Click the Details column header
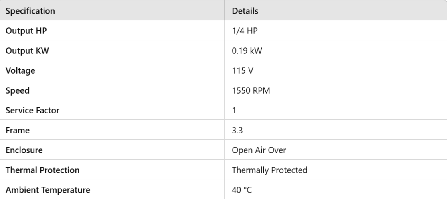 tap(245, 11)
